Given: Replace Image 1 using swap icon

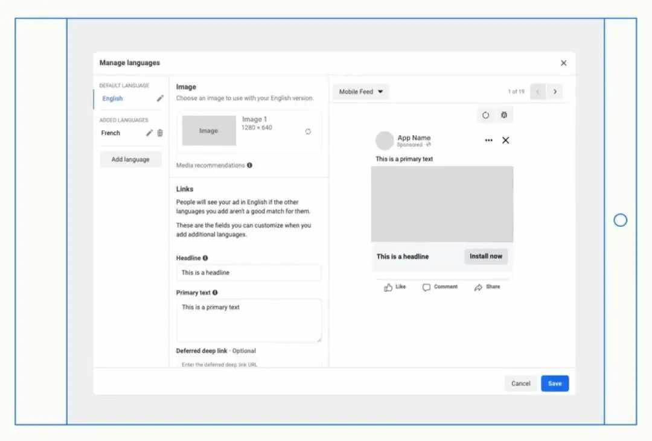Looking at the screenshot, I should coord(308,132).
